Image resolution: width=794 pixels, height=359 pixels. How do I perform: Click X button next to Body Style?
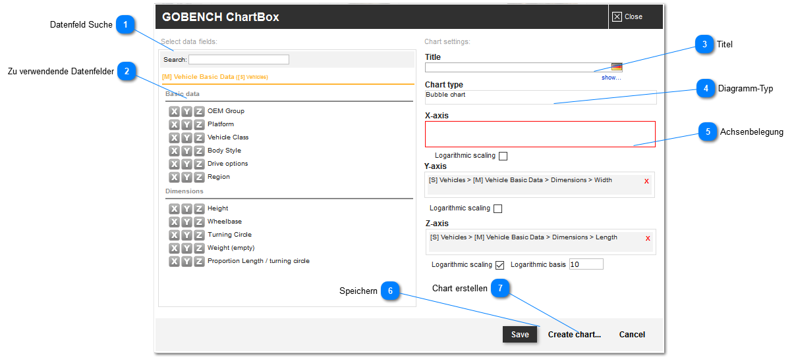coord(174,151)
